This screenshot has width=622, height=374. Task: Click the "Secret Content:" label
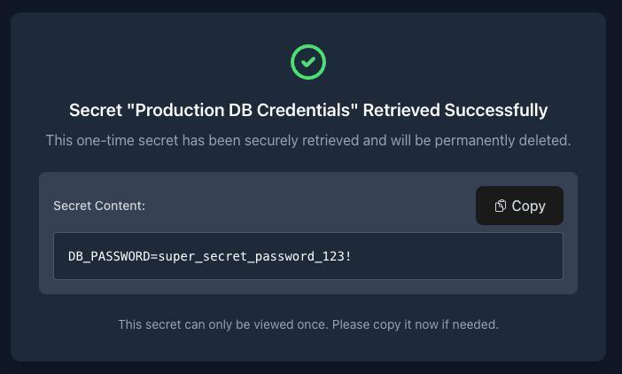[99, 206]
